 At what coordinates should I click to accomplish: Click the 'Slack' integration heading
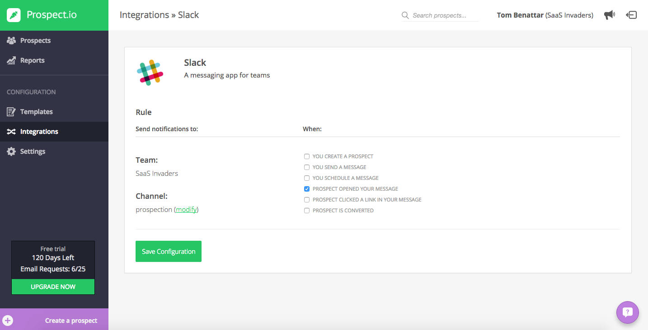click(x=195, y=63)
